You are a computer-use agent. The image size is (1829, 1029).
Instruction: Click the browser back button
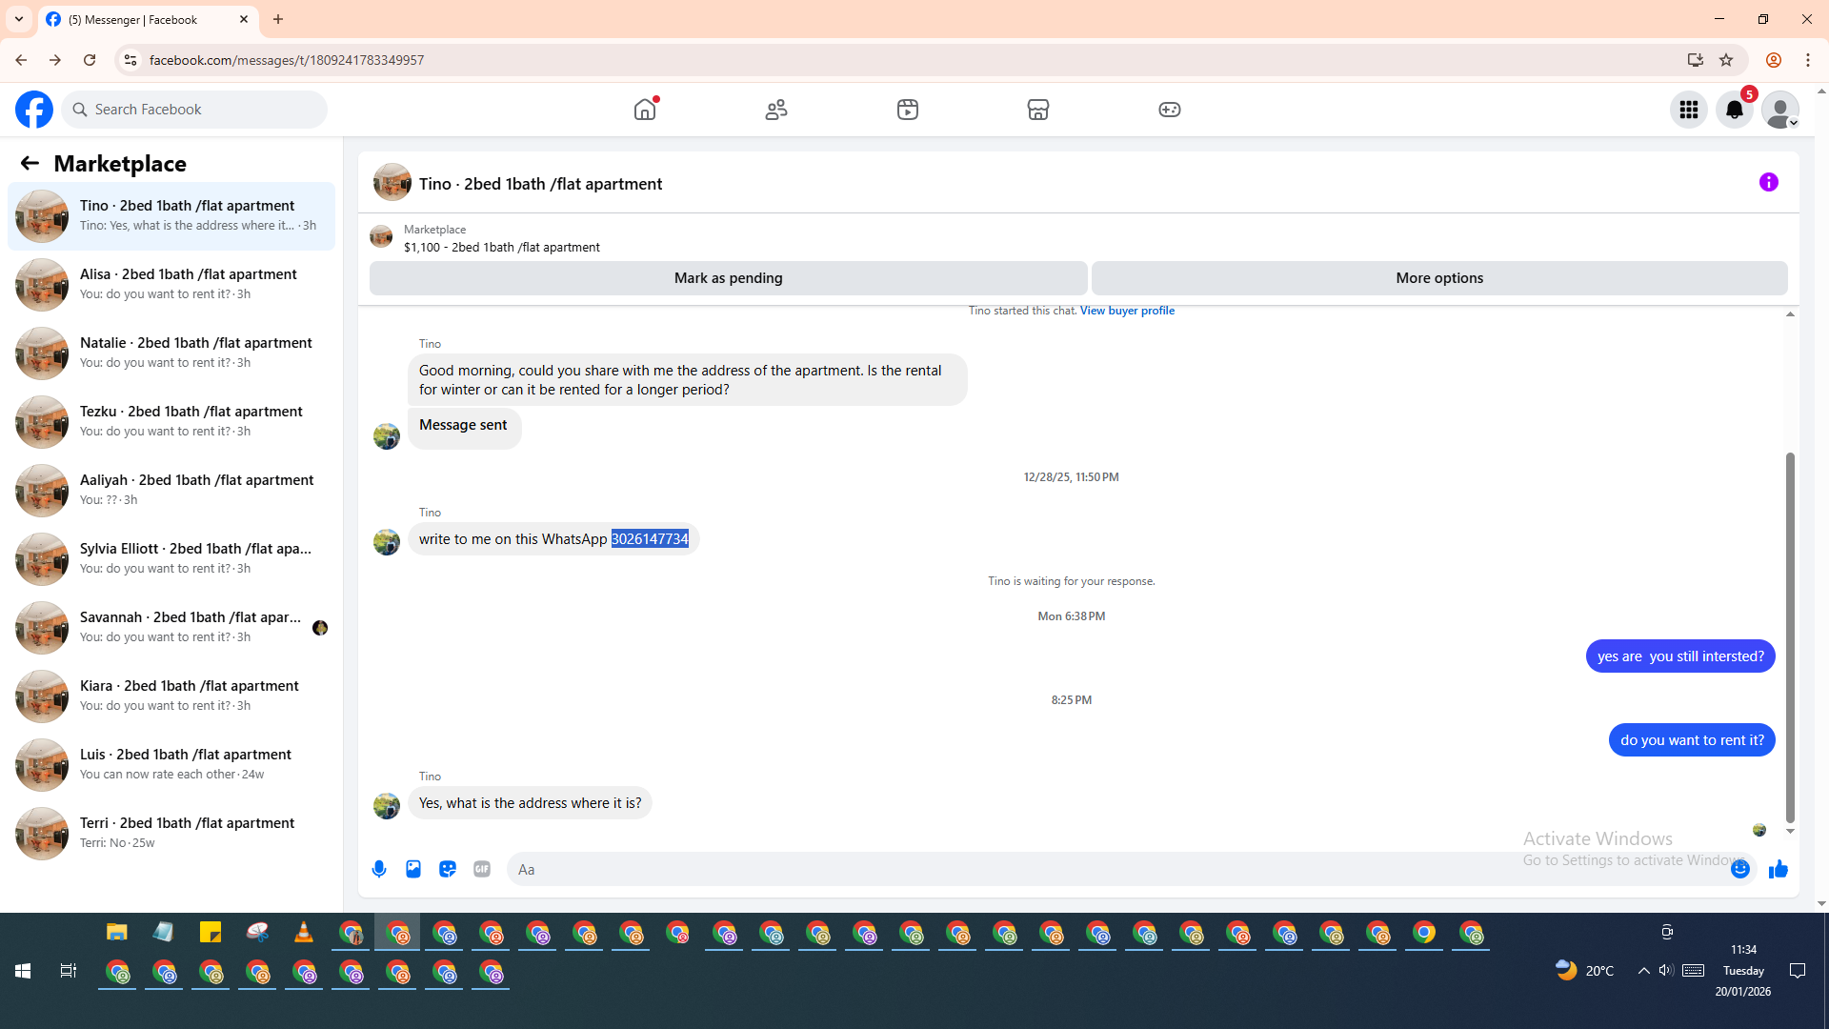tap(21, 60)
